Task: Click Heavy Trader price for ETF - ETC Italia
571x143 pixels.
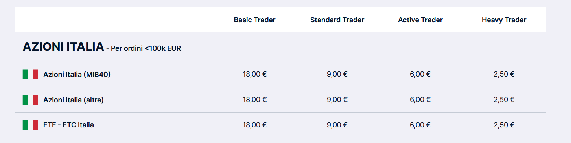Action: [504, 125]
